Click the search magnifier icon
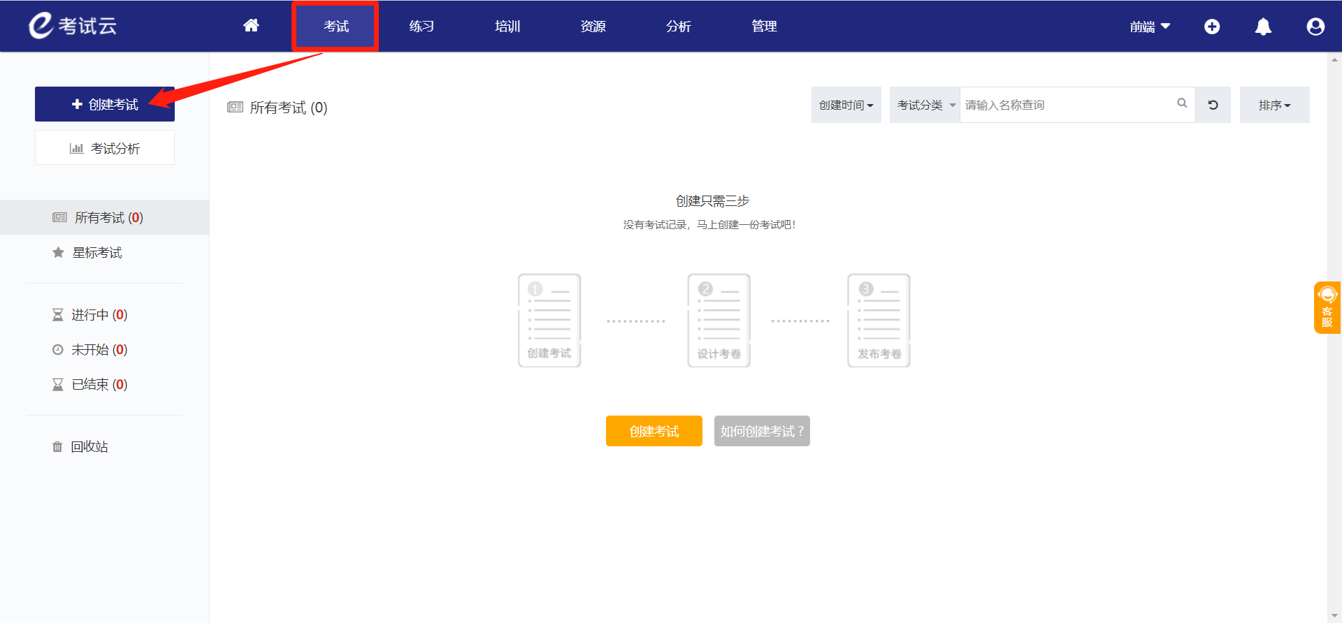Viewport: 1342px width, 623px height. point(1182,103)
